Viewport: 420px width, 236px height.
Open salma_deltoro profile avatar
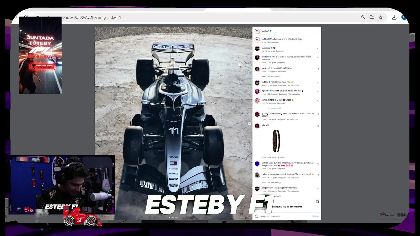pos(257,101)
